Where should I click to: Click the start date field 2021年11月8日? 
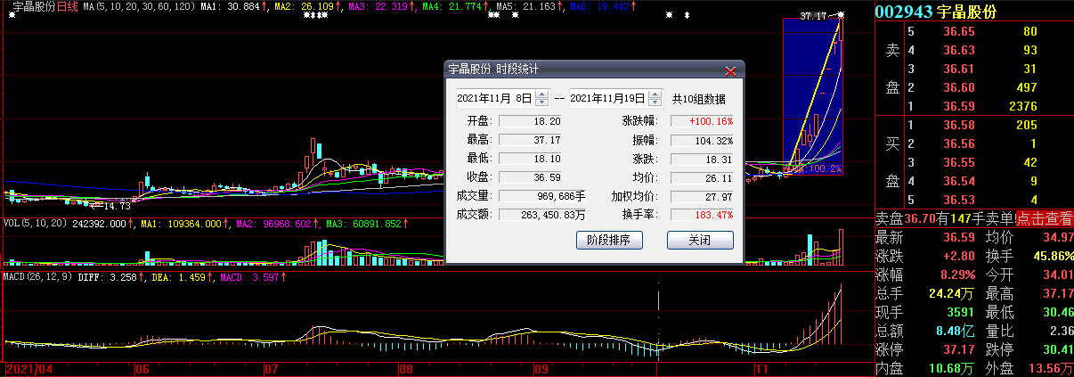494,98
